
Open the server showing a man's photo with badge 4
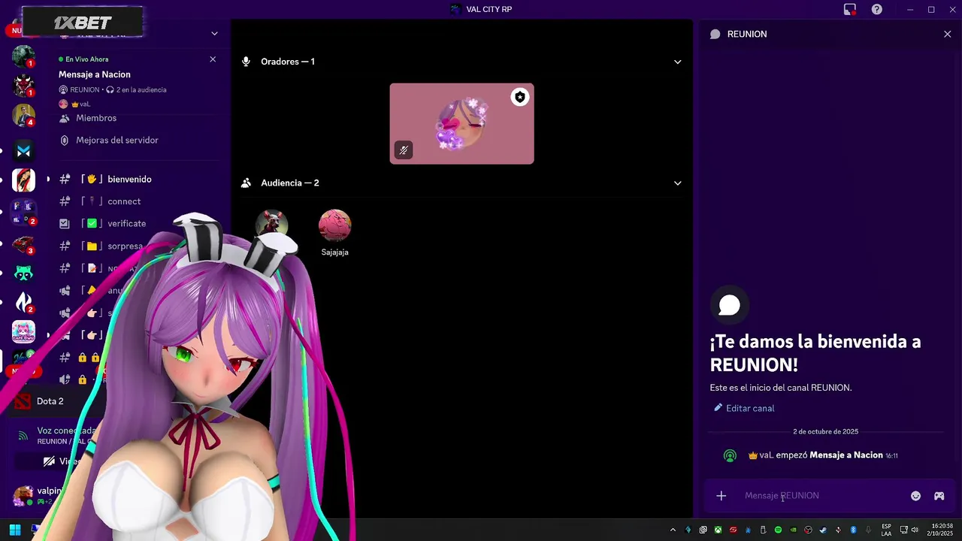click(23, 115)
